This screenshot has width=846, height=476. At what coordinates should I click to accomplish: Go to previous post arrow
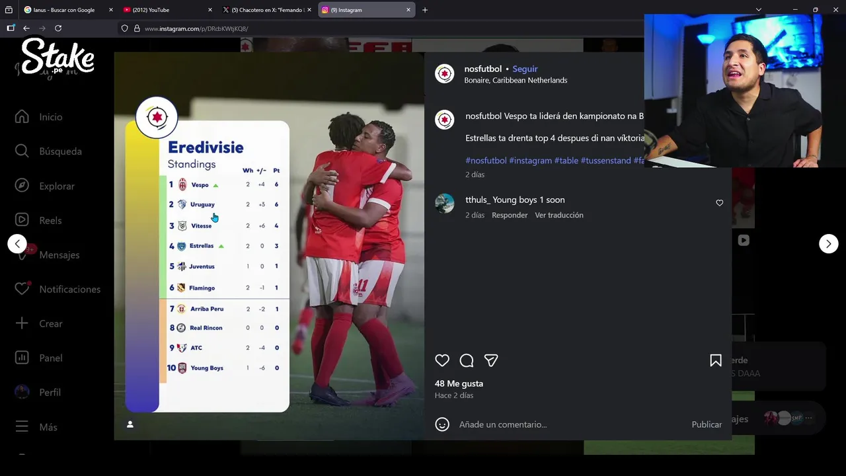point(17,243)
